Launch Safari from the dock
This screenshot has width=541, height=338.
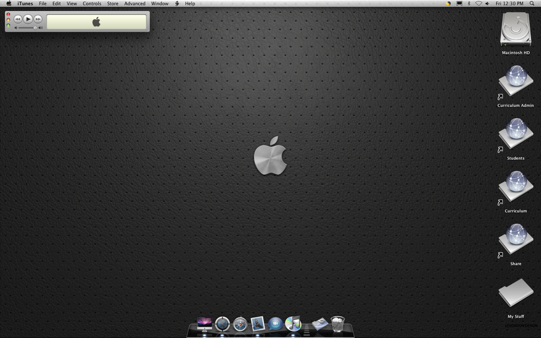coord(240,324)
